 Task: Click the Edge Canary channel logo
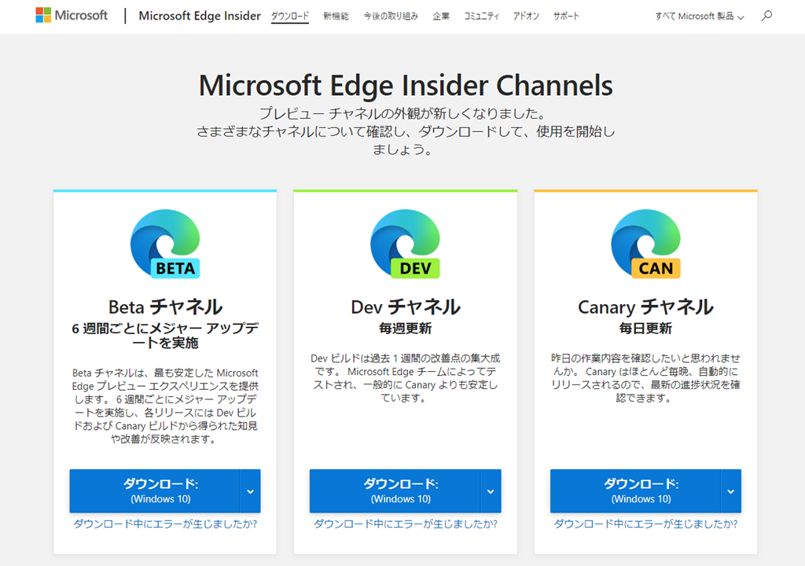646,244
